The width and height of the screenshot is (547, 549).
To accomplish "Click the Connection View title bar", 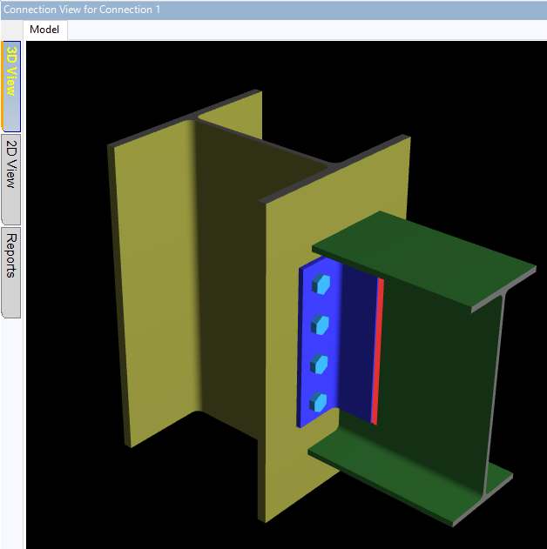I will (261, 10).
